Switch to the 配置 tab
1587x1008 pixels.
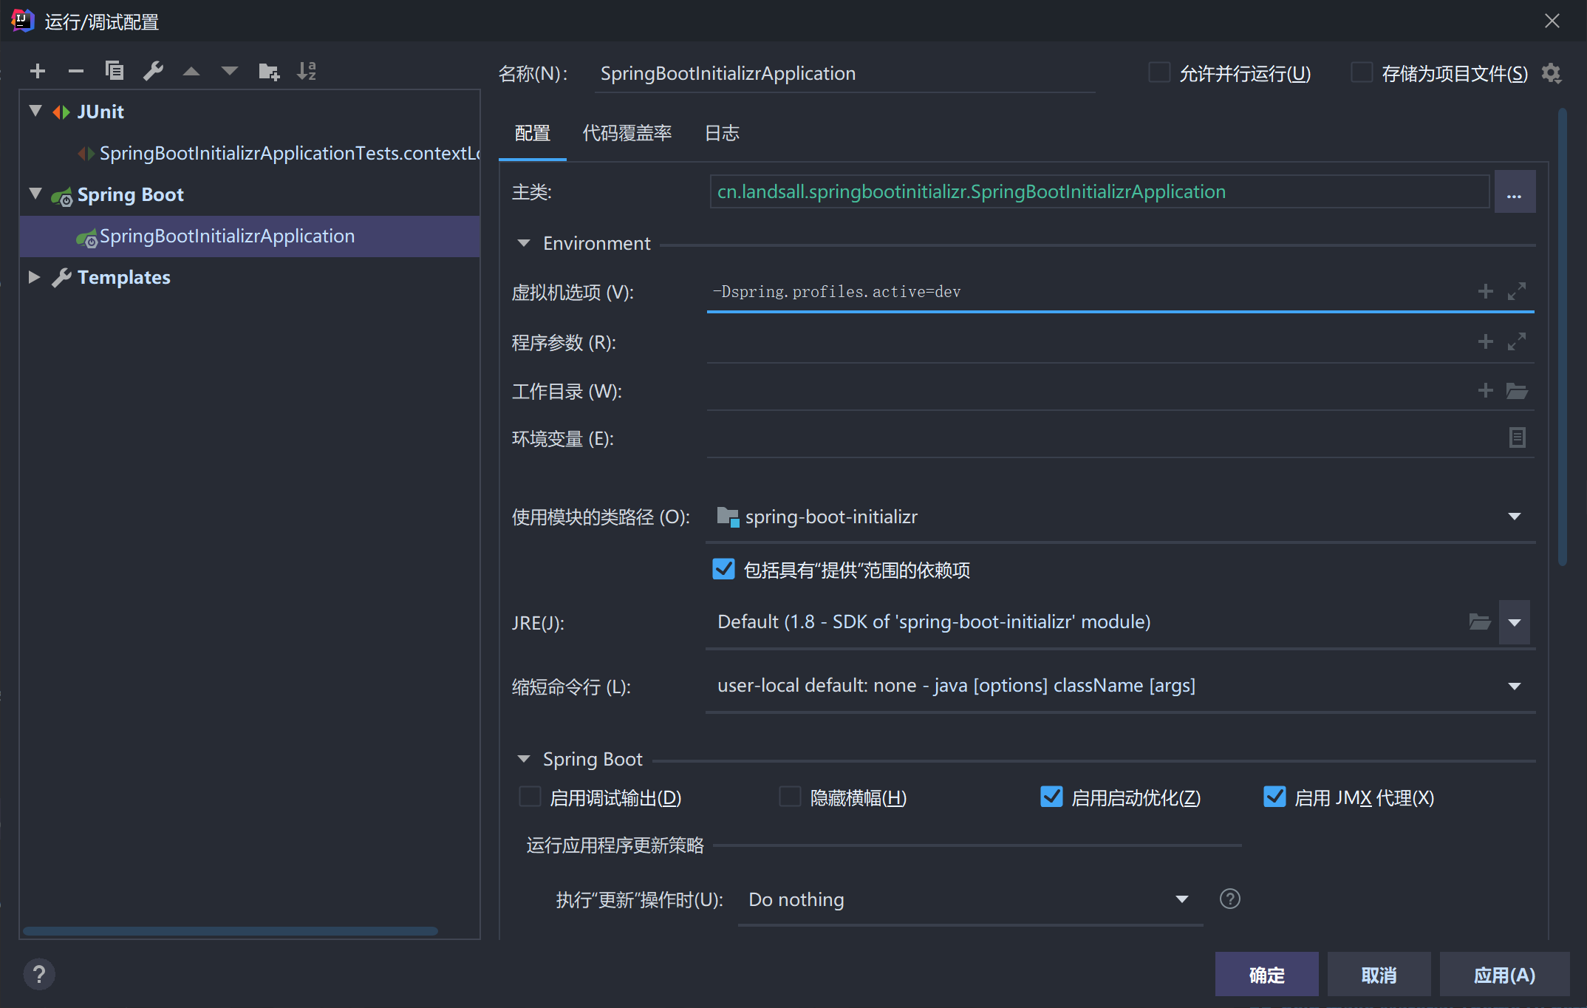[x=533, y=133]
